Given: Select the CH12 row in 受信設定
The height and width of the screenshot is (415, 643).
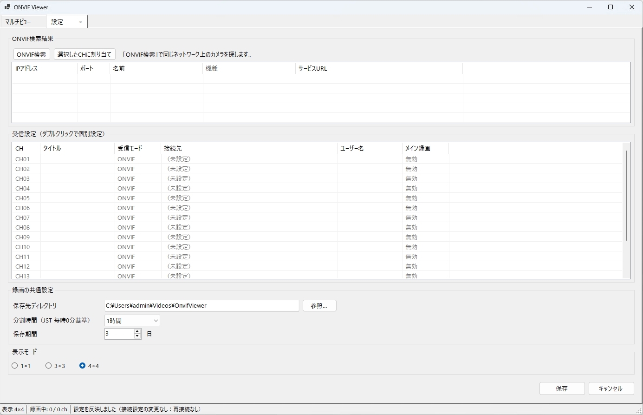Looking at the screenshot, I should pos(317,266).
